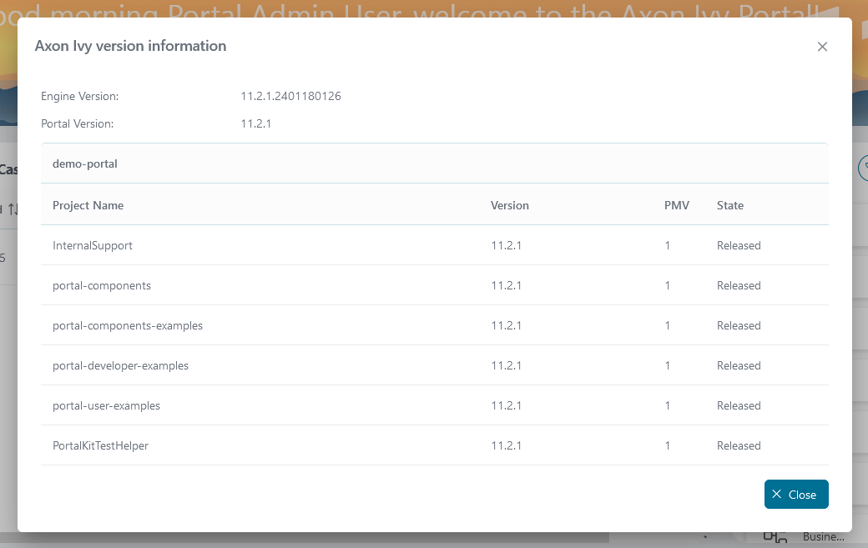Image resolution: width=868 pixels, height=548 pixels.
Task: Close the dialog with the X icon
Action: [x=822, y=47]
